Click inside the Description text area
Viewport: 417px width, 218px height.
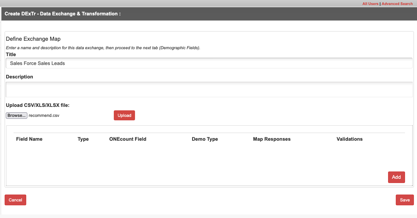[x=209, y=90]
